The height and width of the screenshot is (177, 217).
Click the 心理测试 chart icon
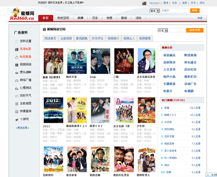pyautogui.click(x=17, y=88)
